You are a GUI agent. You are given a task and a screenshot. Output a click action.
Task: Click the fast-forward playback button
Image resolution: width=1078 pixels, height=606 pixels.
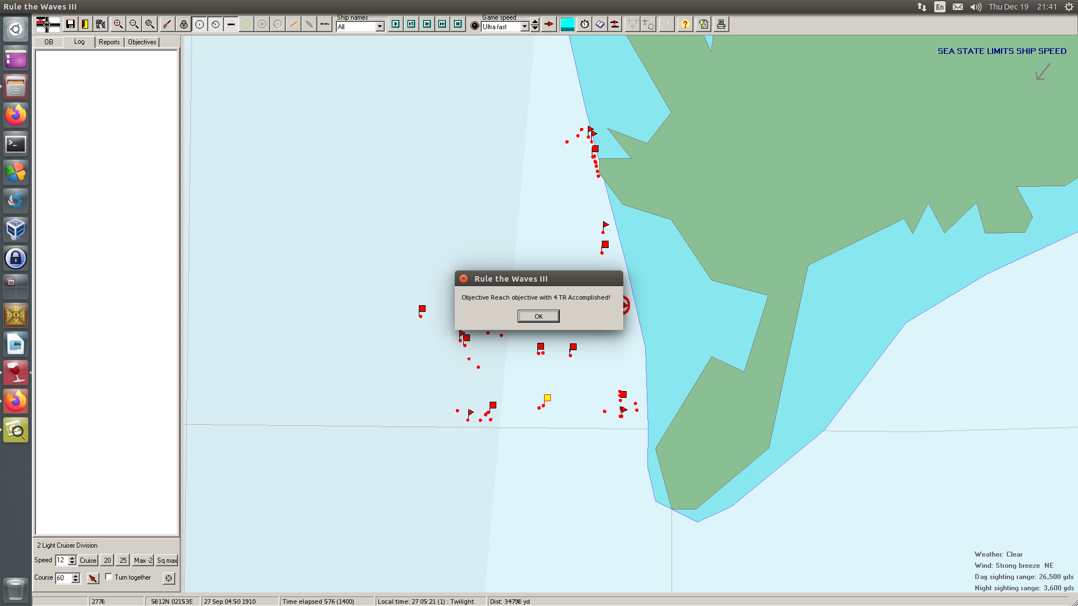pos(442,24)
